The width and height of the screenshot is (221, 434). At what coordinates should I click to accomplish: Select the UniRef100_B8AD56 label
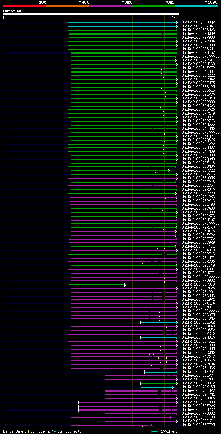pyautogui.click(x=198, y=178)
